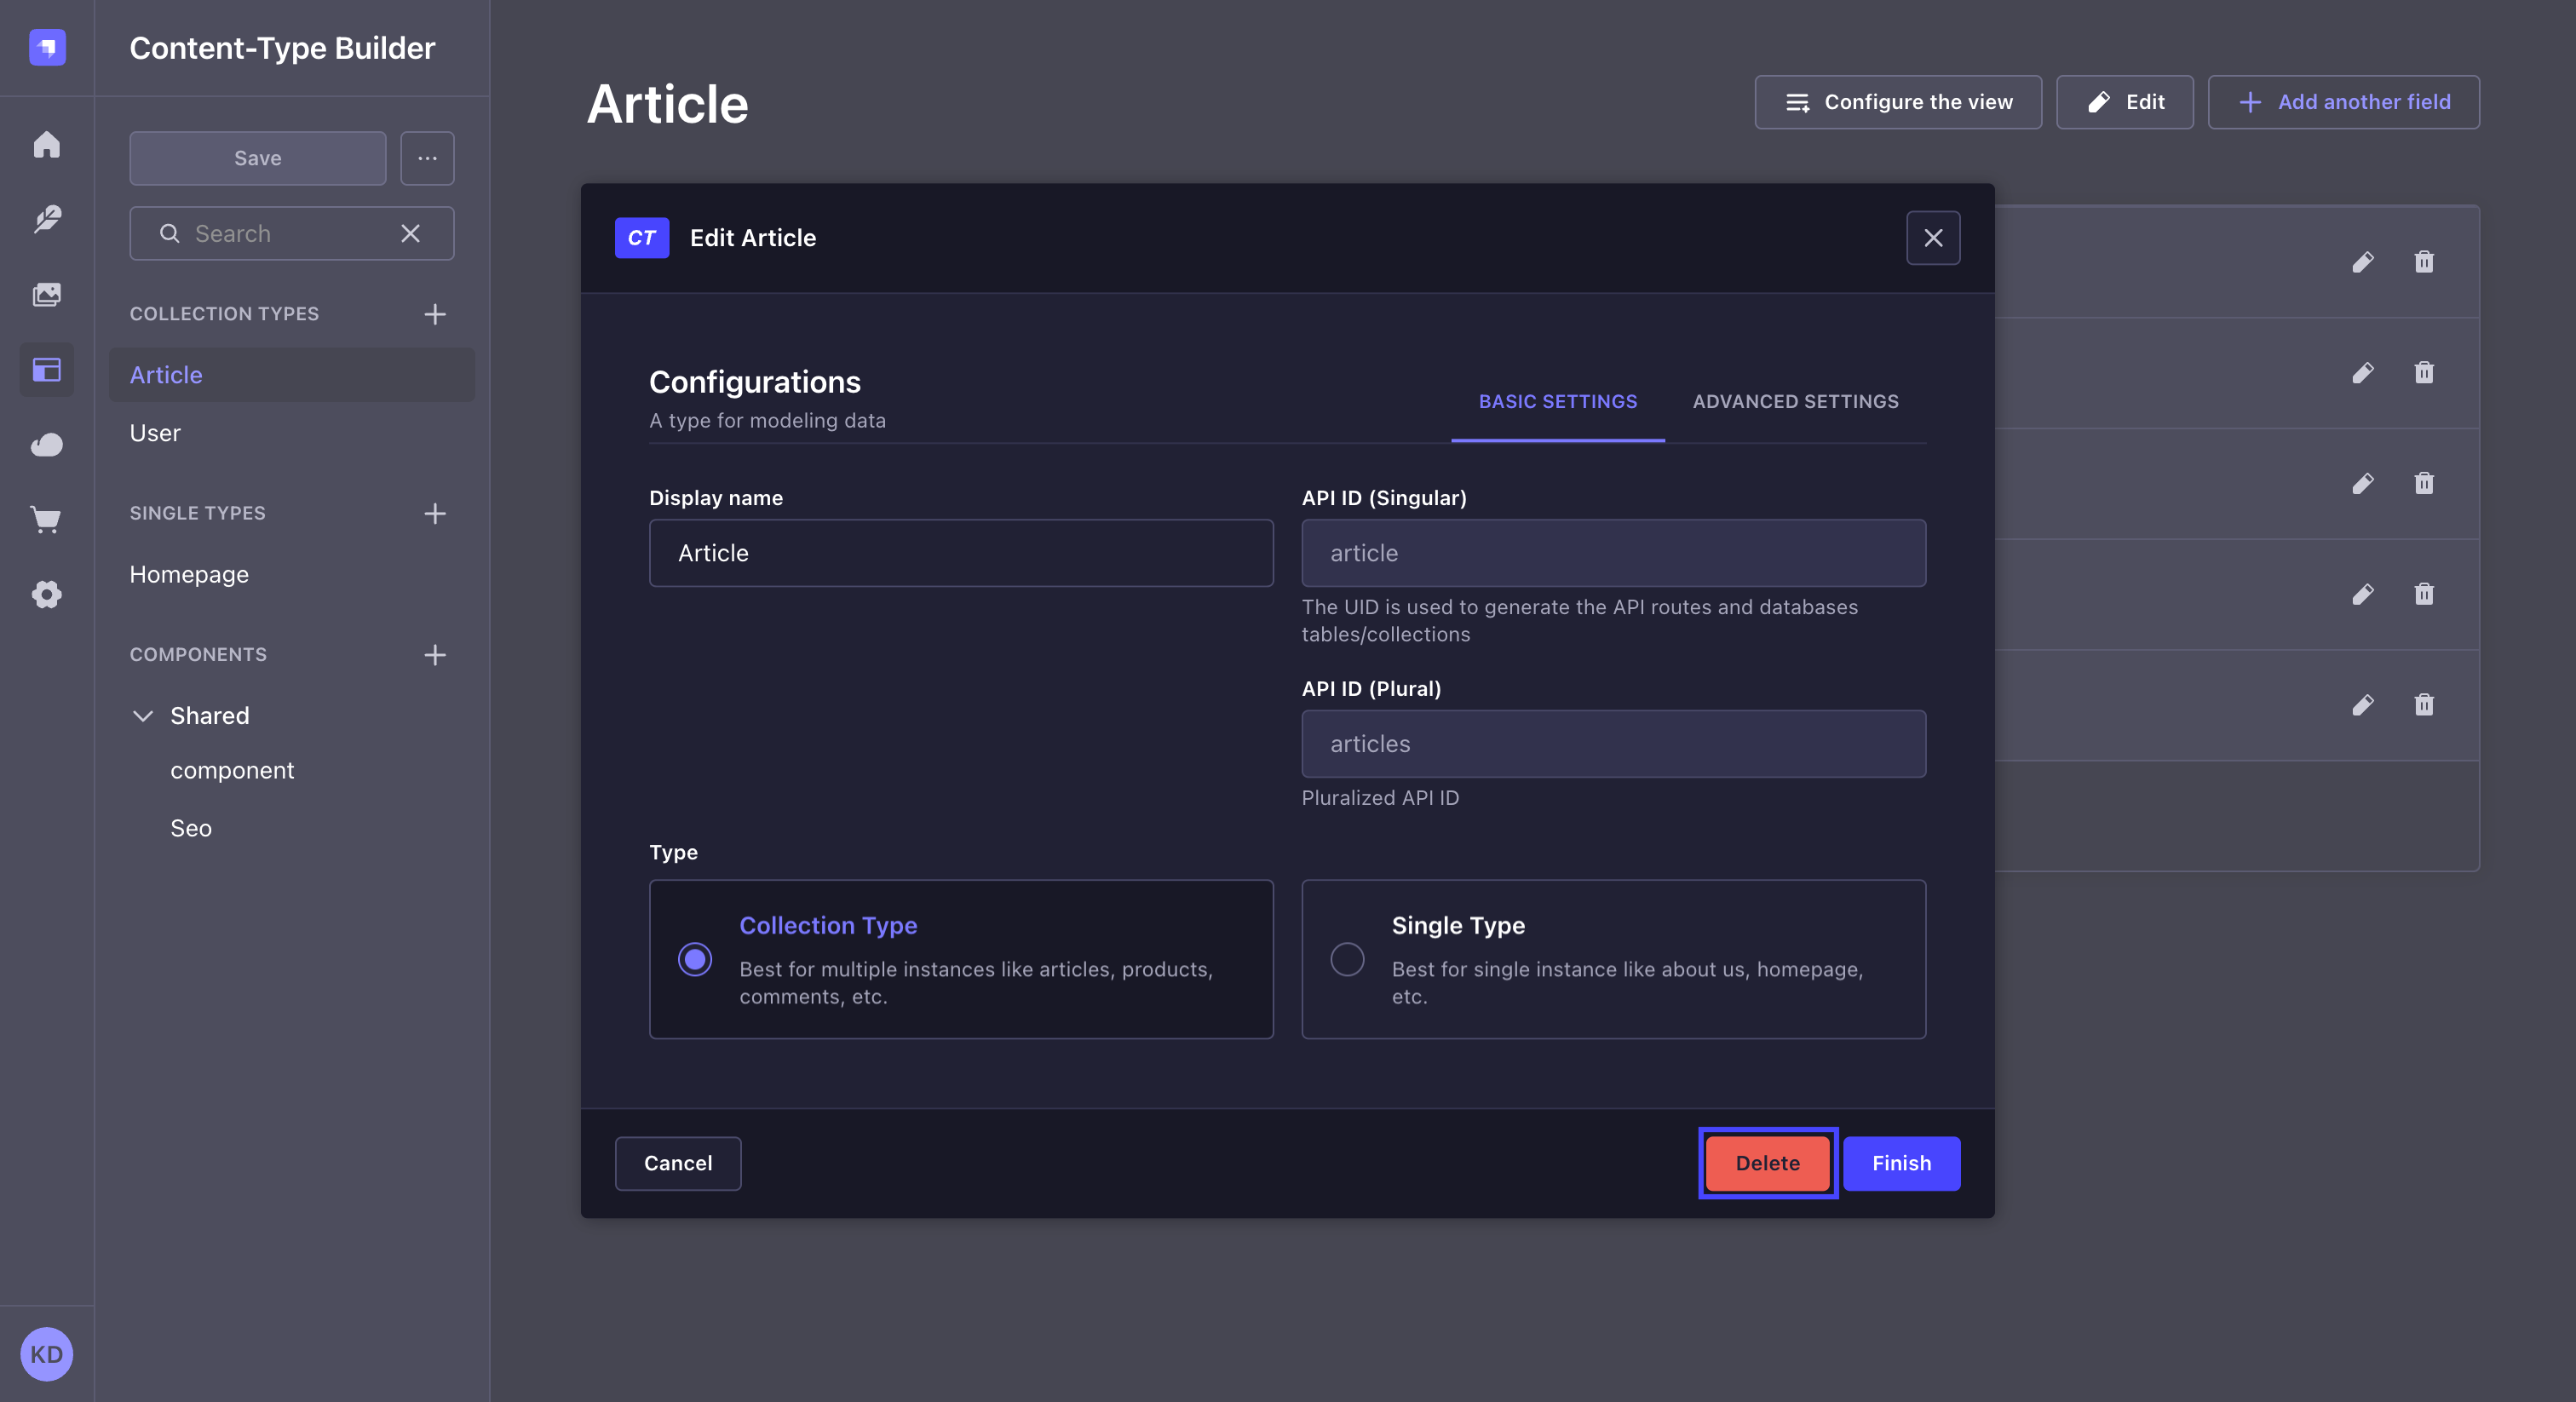
Task: Collapse the Shared components group
Action: 142,716
